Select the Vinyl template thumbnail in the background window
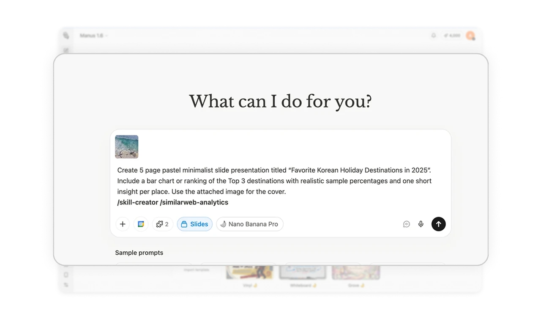The width and height of the screenshot is (541, 319). (249, 272)
